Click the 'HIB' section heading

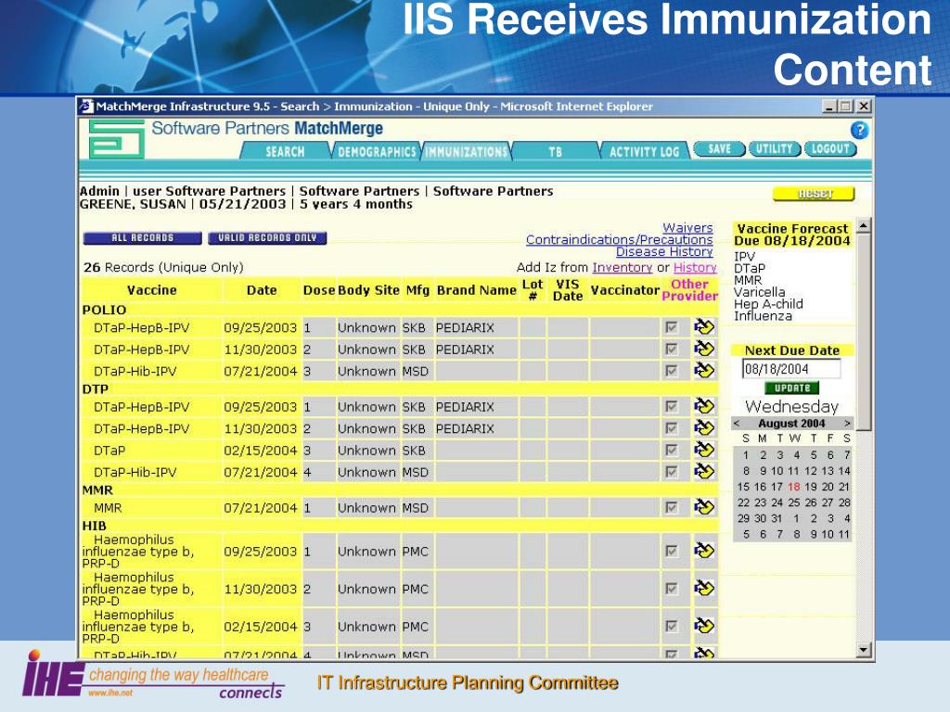[x=94, y=527]
